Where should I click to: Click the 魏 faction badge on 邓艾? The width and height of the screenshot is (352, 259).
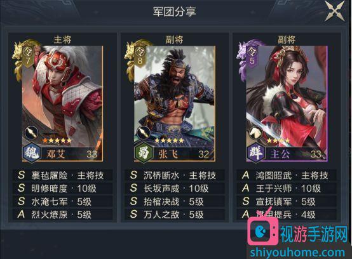point(32,153)
